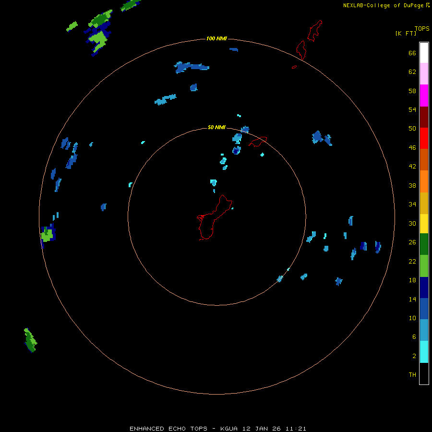The height and width of the screenshot is (432, 432).
Task: Click the legend value 30
Action: pyautogui.click(x=412, y=223)
